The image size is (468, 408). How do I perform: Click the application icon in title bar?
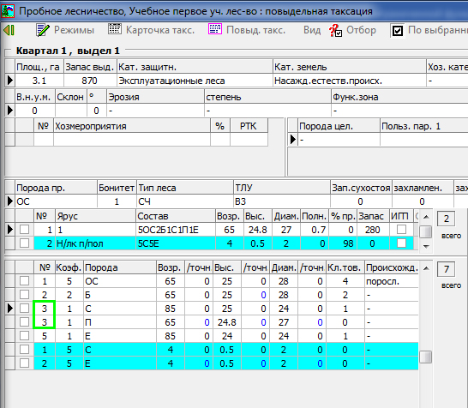coord(8,11)
